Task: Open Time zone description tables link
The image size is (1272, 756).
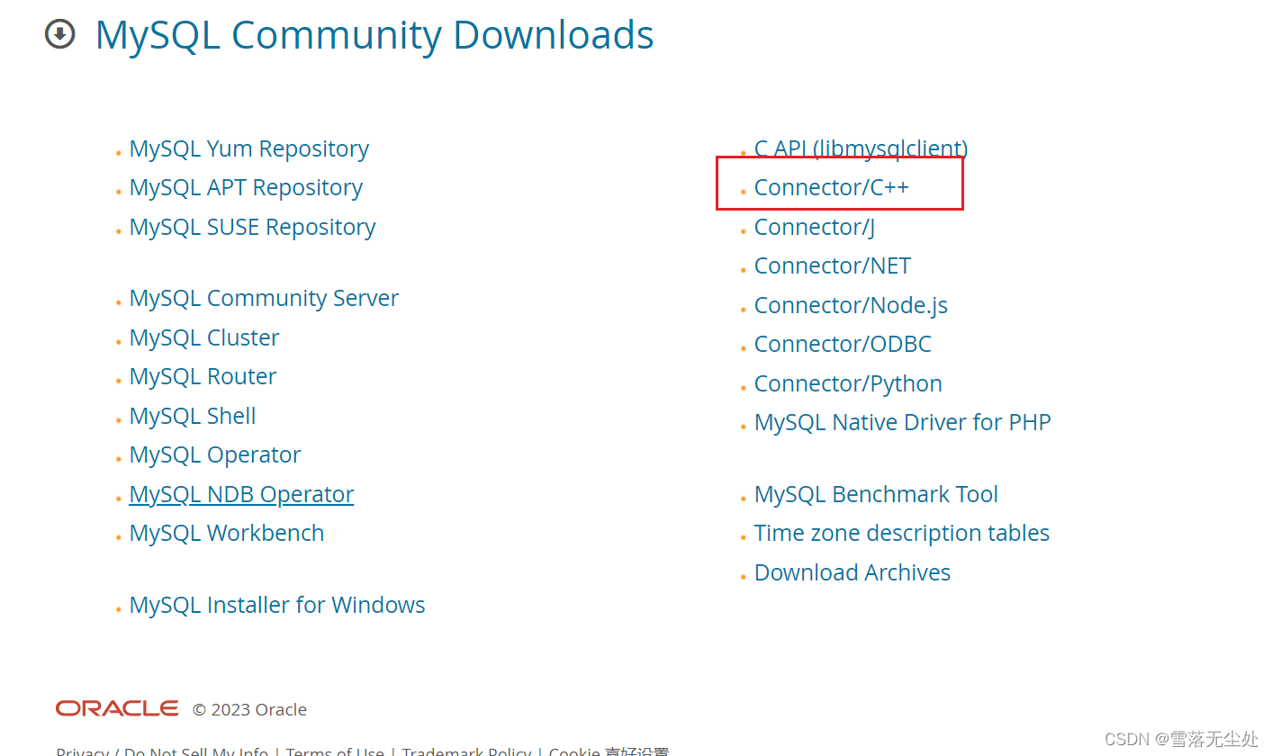Action: click(902, 533)
